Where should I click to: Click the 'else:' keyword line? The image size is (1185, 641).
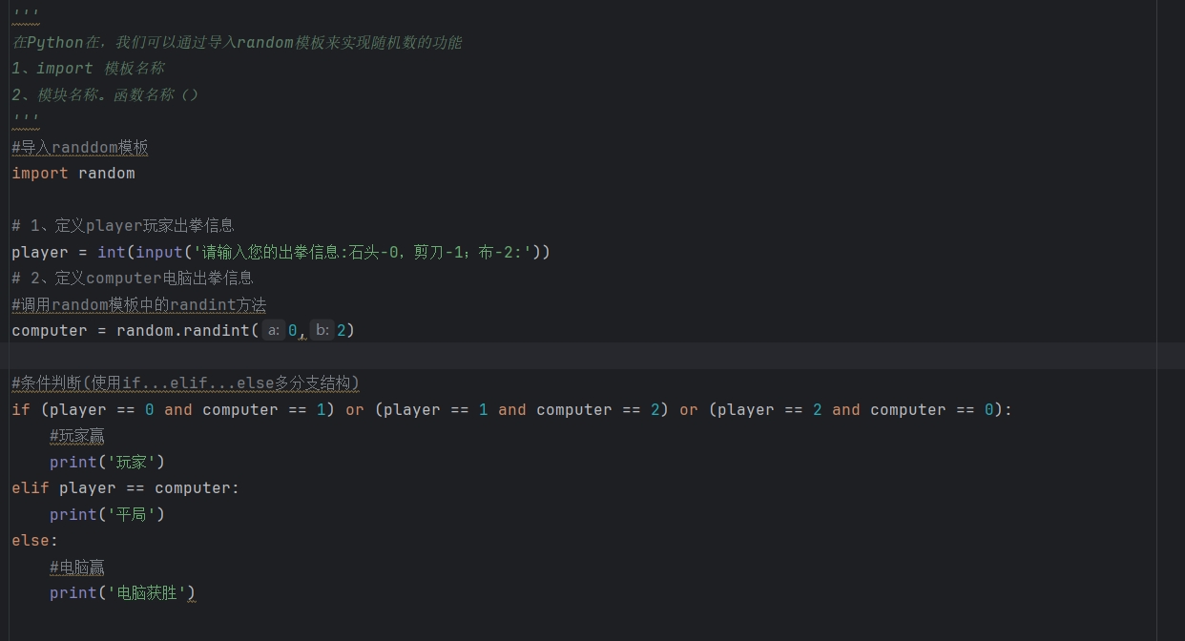[35, 540]
